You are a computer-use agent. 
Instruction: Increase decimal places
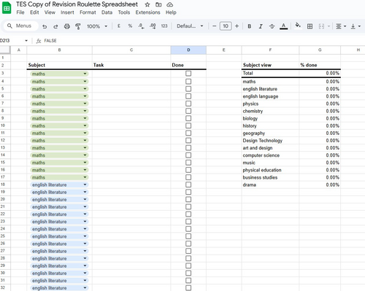(x=153, y=26)
